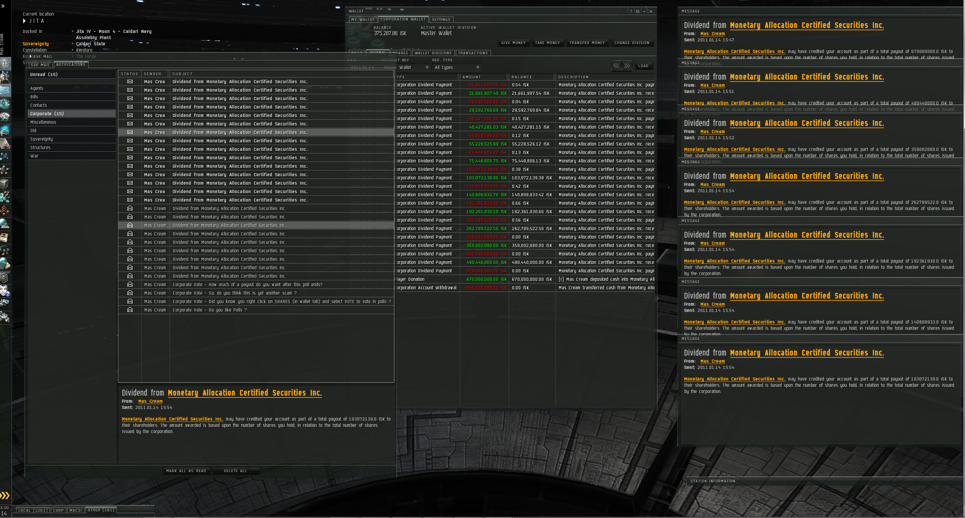The height and width of the screenshot is (518, 965).
Task: Select the Sovereignty notifications category
Action: click(x=41, y=139)
